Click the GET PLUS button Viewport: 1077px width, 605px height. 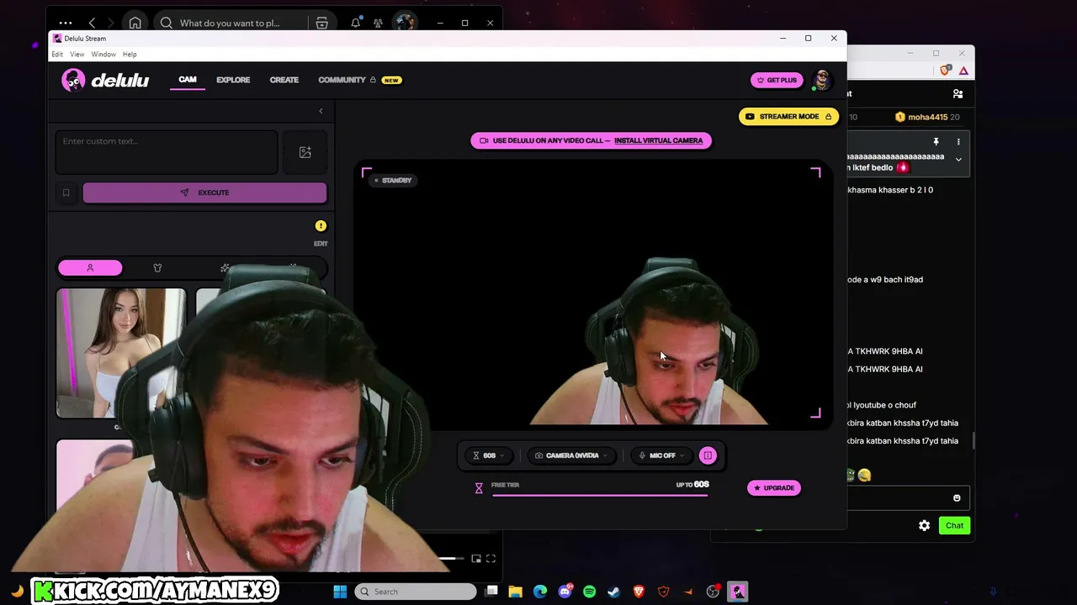(777, 80)
